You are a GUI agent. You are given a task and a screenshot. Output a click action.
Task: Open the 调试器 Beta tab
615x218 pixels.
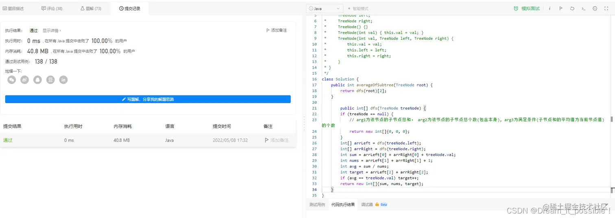374,205
